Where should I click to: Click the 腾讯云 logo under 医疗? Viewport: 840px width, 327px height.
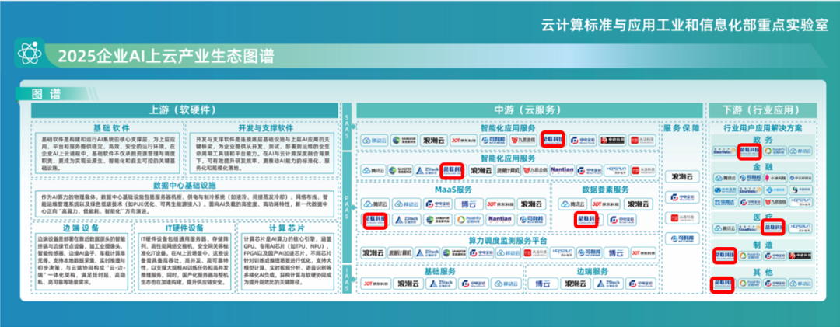[x=726, y=228]
